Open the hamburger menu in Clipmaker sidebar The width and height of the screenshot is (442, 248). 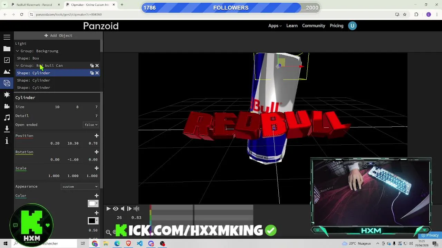[7, 37]
